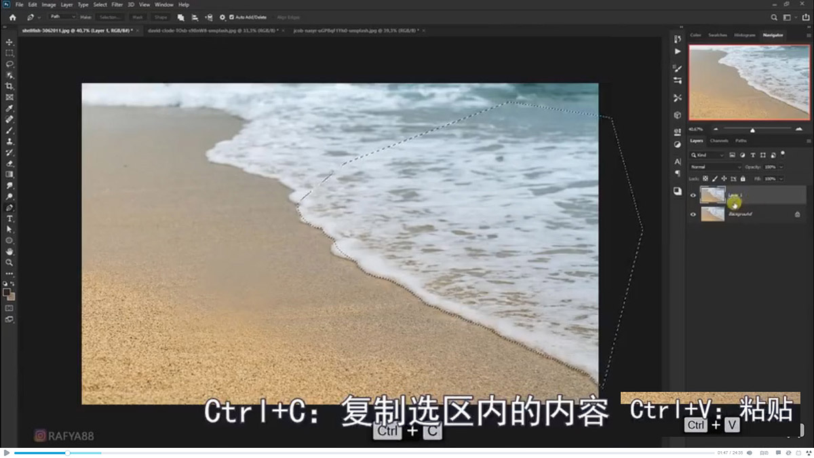Viewport: 814px width, 458px height.
Task: Select the Lasso tool
Action: click(9, 64)
